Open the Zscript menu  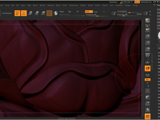tap(135, 5)
